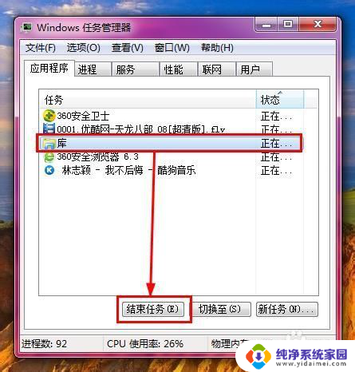Switch to the 性能 tab
Image resolution: width=355 pixels, height=372 pixels.
tap(179, 69)
